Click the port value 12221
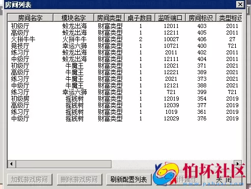 coord(171,72)
